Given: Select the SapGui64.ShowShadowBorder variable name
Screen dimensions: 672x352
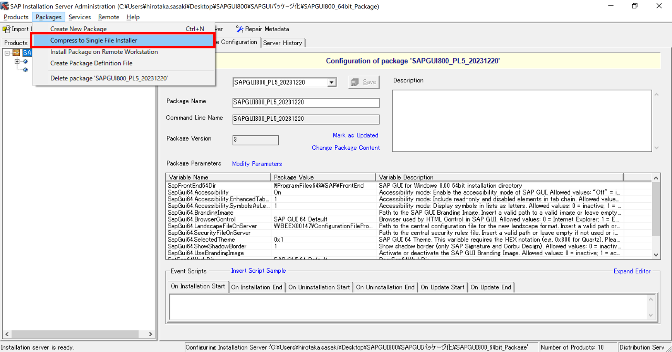Looking at the screenshot, I should pyautogui.click(x=207, y=246).
